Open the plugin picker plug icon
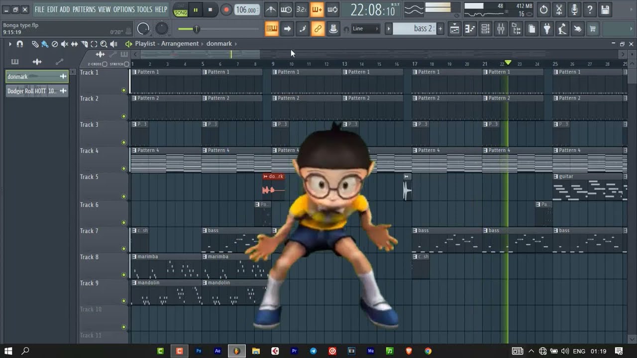This screenshot has width=637, height=358. click(x=547, y=29)
